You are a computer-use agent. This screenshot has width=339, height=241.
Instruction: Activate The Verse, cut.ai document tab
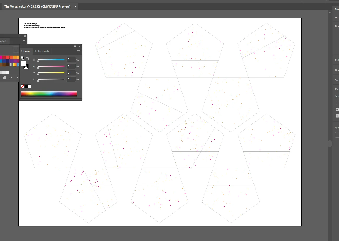[x=37, y=6]
